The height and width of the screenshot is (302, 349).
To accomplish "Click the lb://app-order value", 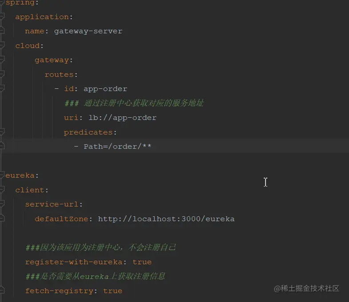I will tap(123, 118).
